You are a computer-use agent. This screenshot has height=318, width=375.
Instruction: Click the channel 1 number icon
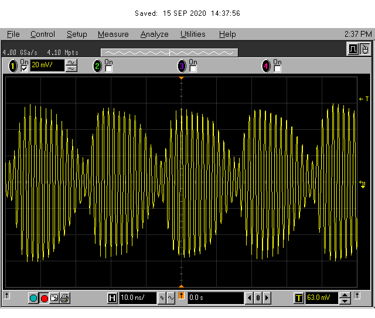tap(12, 66)
